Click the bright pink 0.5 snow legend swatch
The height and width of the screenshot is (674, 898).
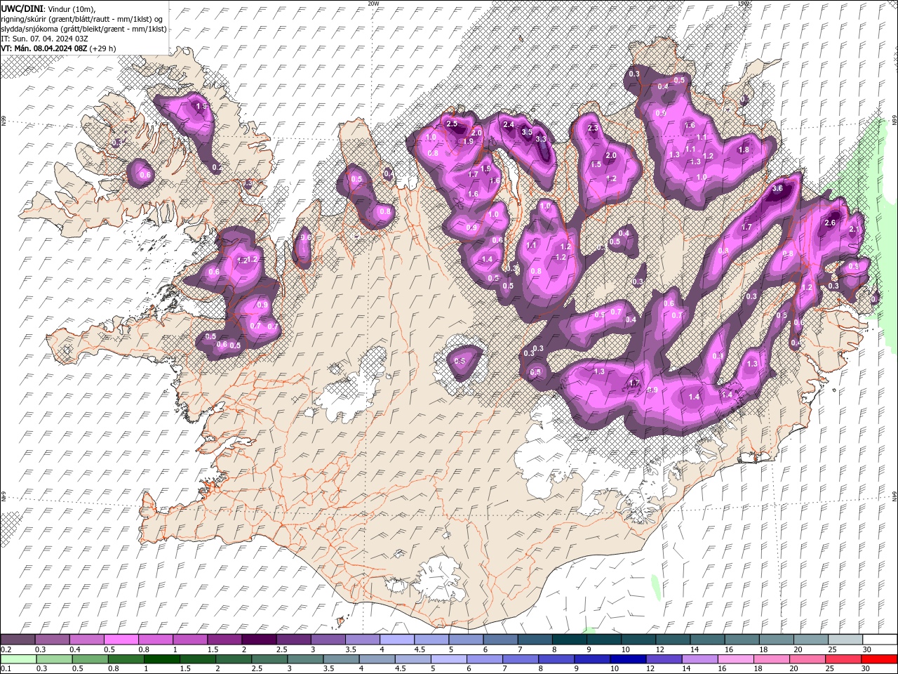click(x=121, y=640)
